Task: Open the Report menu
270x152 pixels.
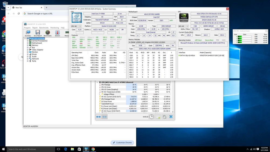Action: (35, 28)
